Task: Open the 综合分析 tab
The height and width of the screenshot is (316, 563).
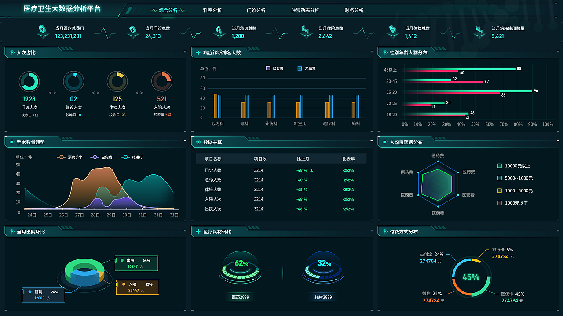Action: click(168, 10)
